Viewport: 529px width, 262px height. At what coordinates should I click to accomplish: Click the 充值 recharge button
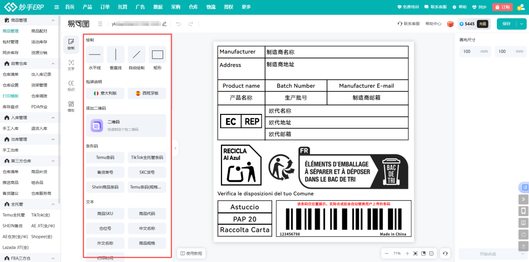point(482,24)
